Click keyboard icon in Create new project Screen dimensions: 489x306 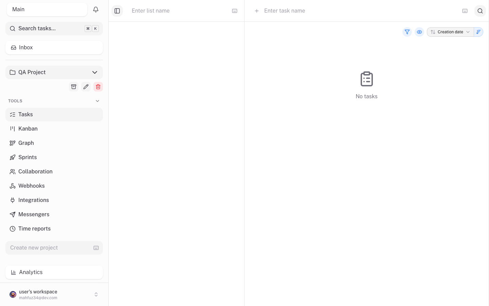pyautogui.click(x=96, y=248)
